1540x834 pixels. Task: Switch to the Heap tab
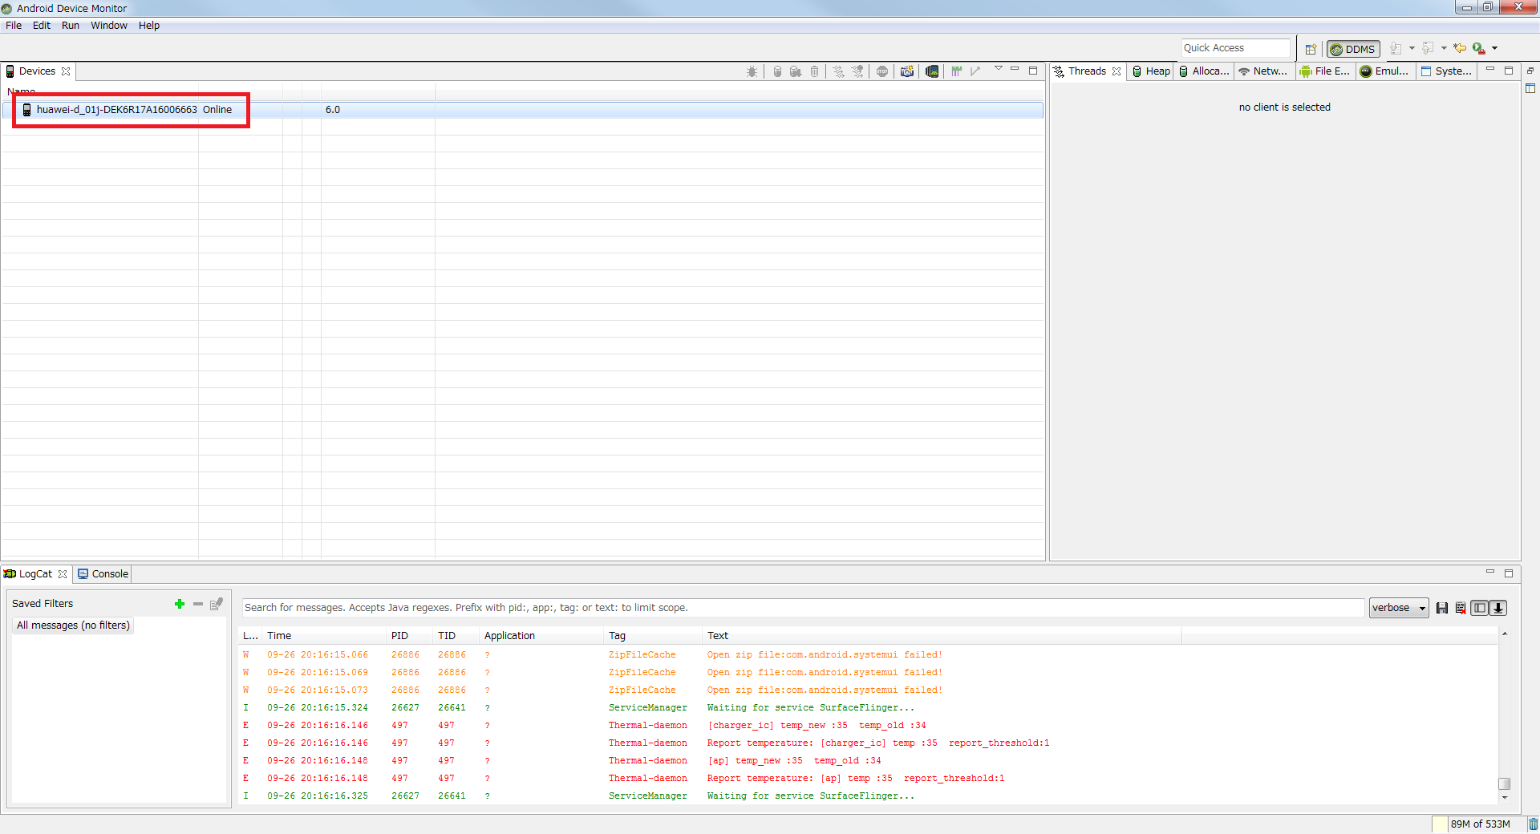(1151, 71)
